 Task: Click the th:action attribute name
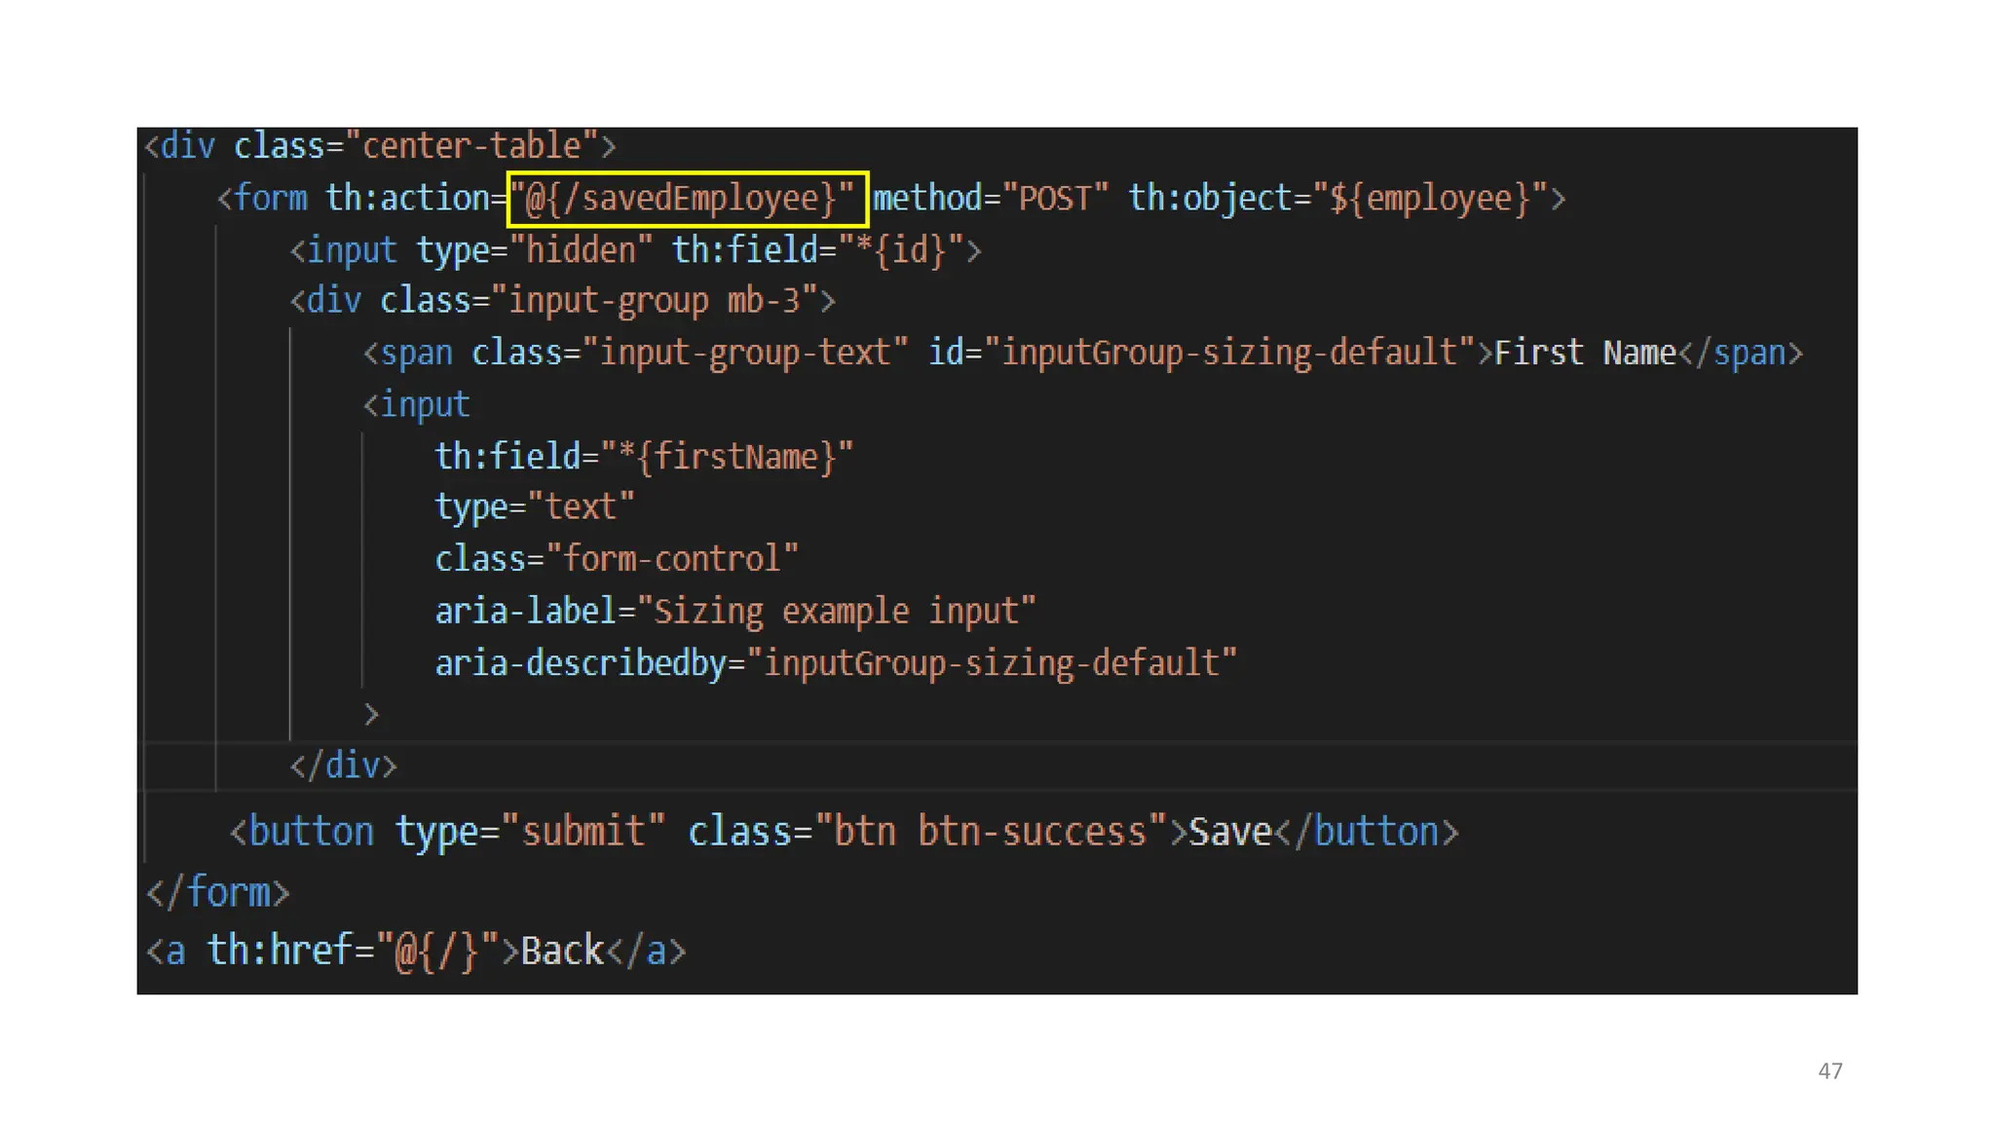pos(407,199)
